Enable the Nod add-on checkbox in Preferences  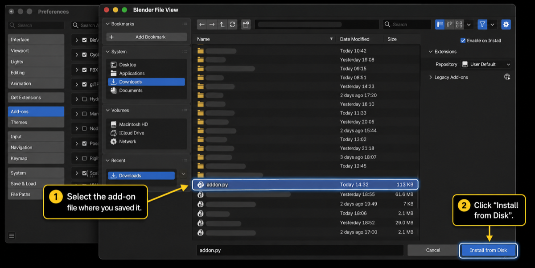(x=84, y=128)
